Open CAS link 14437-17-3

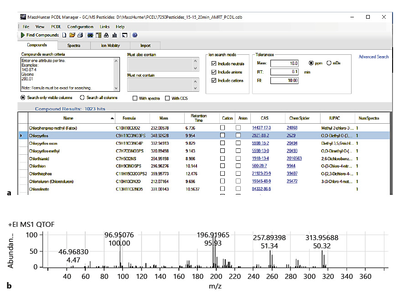tap(261, 128)
